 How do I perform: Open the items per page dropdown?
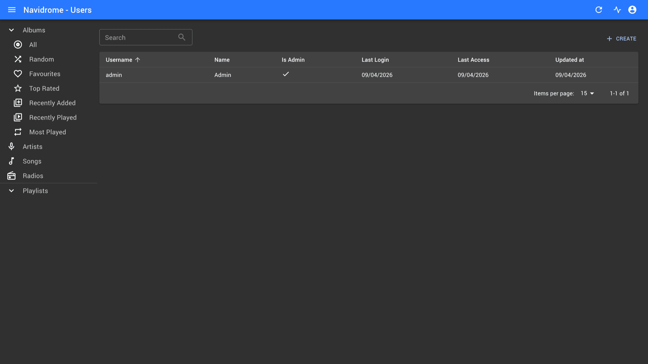[x=588, y=93]
